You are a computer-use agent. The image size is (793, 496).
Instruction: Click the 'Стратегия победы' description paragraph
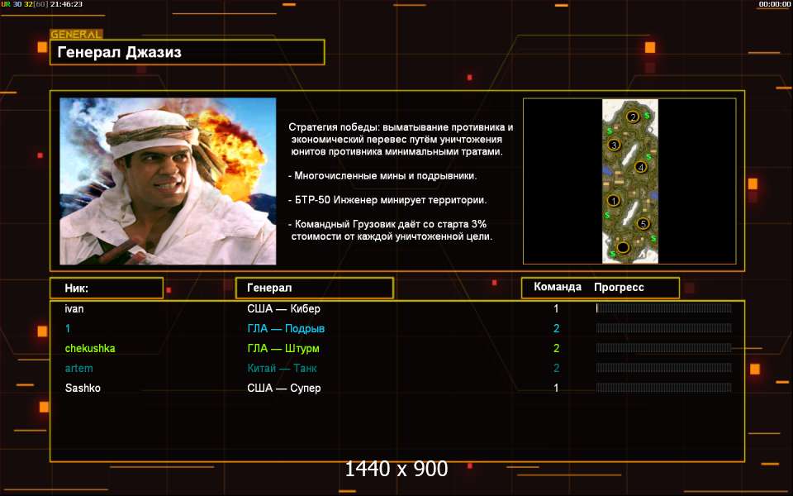point(401,139)
